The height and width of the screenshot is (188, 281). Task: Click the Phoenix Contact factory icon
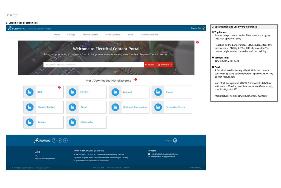tap(30, 107)
